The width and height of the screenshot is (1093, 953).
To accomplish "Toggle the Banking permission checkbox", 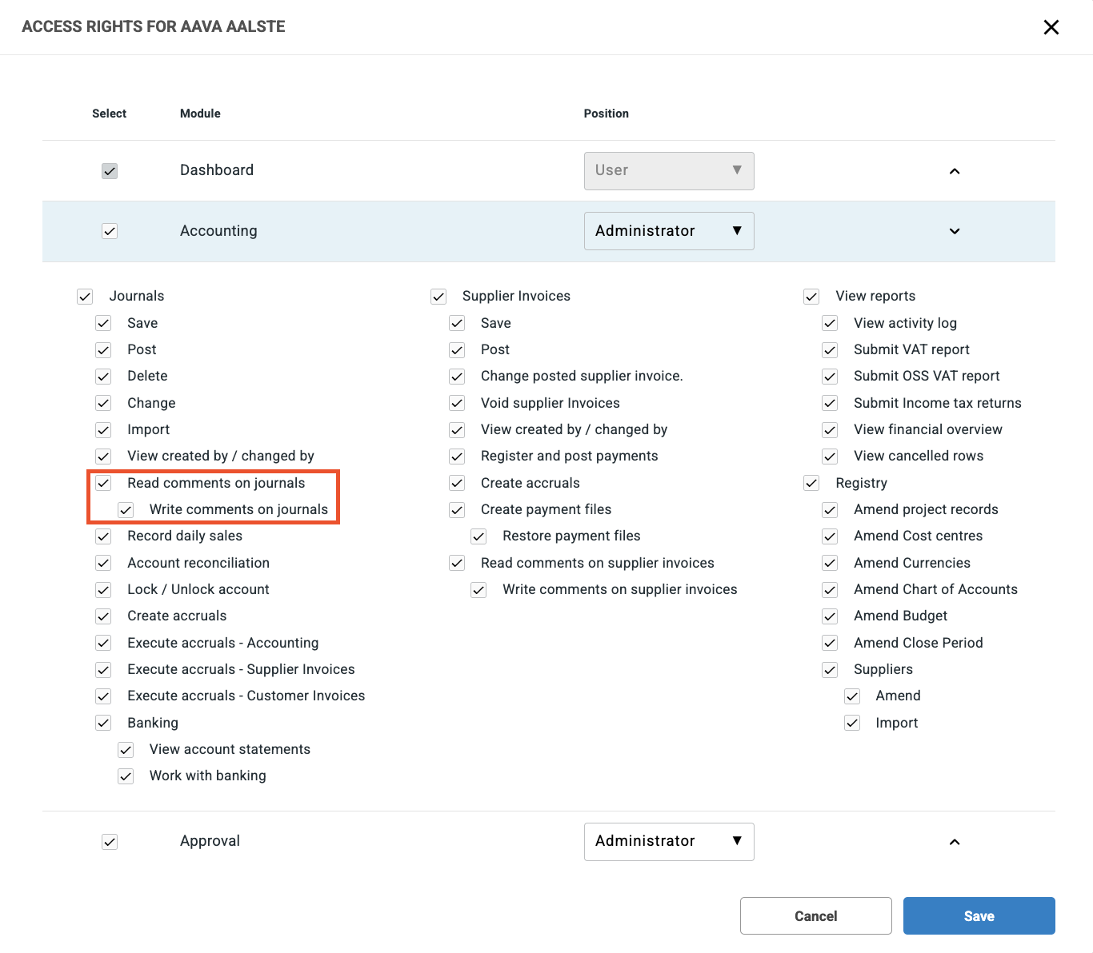I will tap(103, 723).
